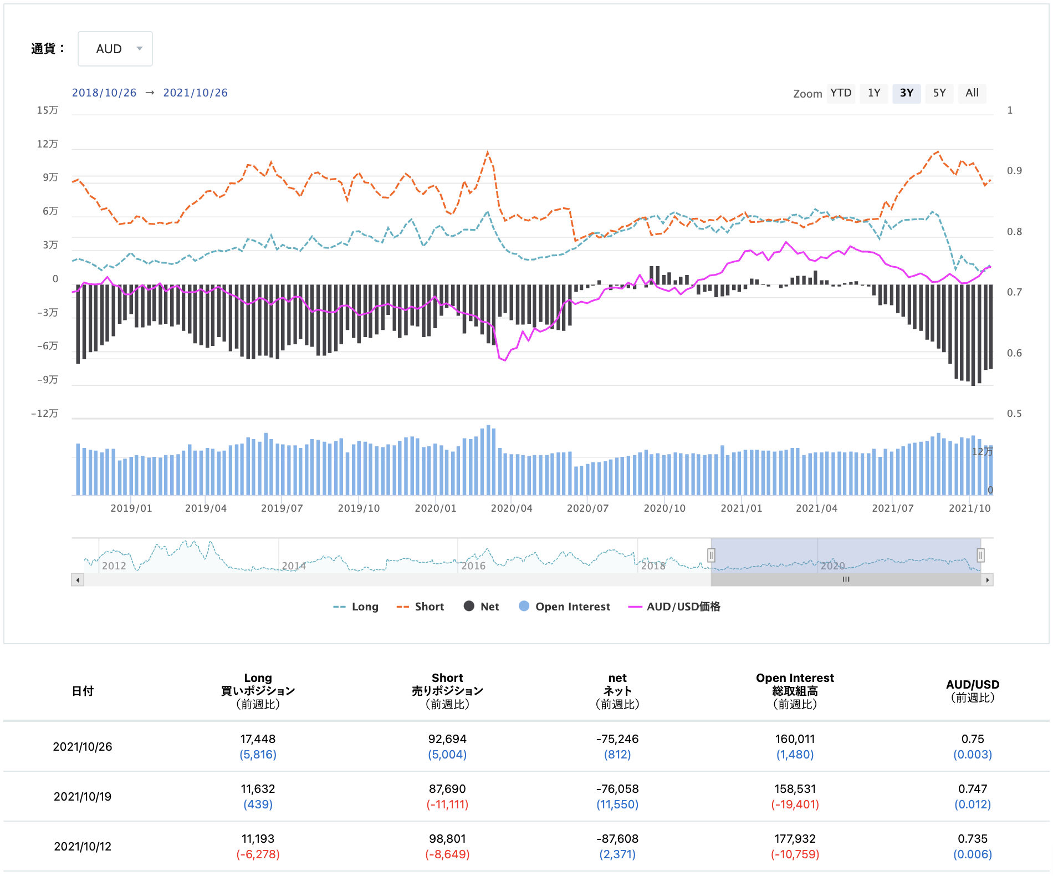Click the Long change (-6,278)
Screen dimensions: 1053x876
tap(258, 854)
